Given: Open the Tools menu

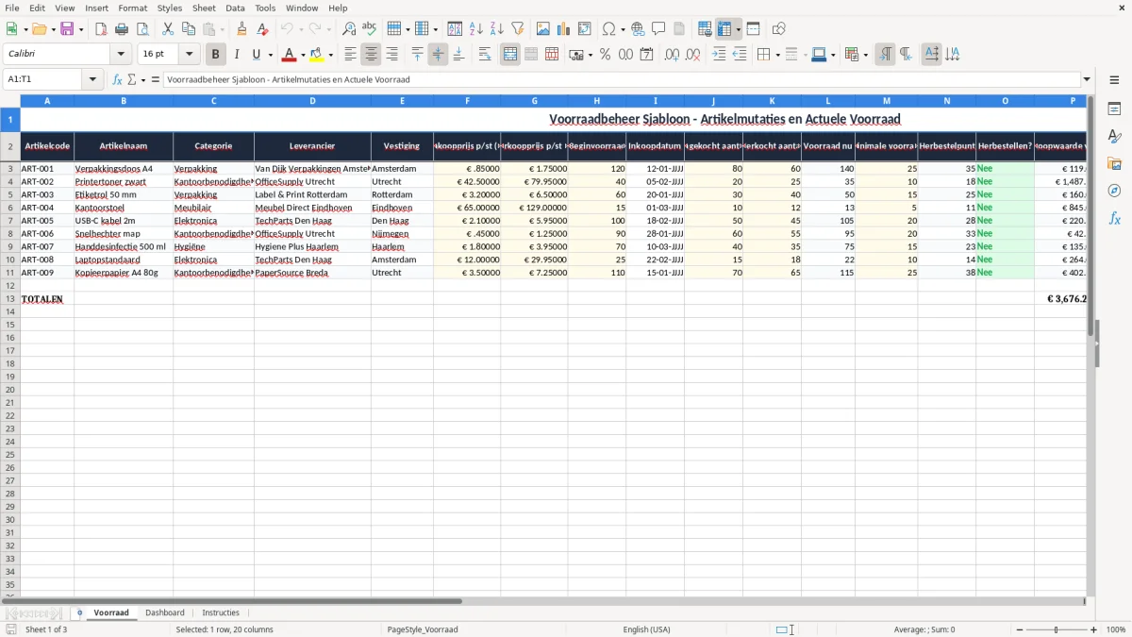Looking at the screenshot, I should [265, 8].
